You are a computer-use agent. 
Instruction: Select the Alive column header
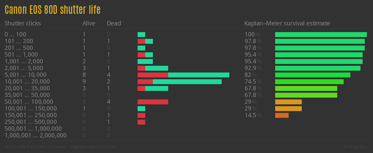[x=89, y=23]
